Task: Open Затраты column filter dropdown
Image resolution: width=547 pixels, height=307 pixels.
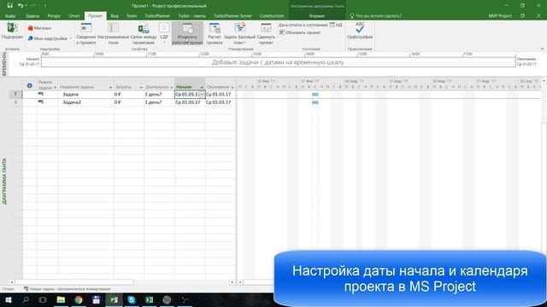Action: pos(141,87)
